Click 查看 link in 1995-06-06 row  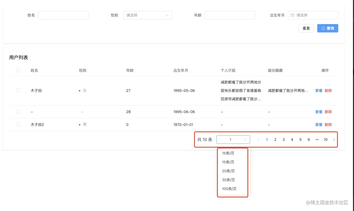(x=319, y=112)
